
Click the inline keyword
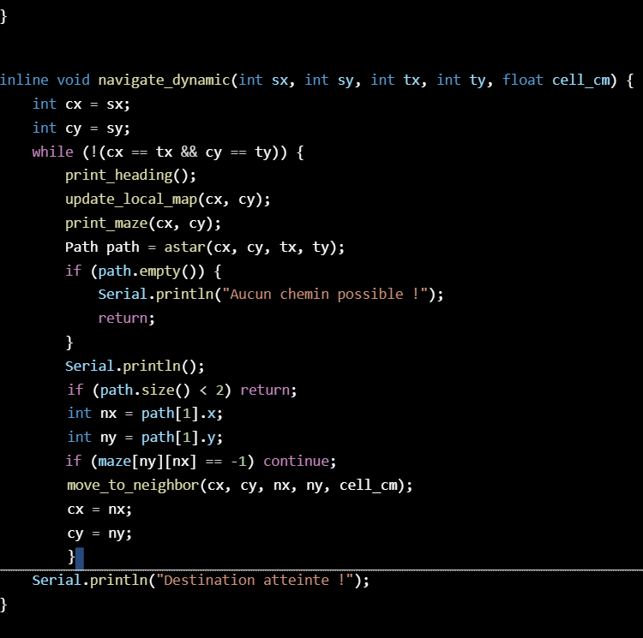tap(24, 80)
